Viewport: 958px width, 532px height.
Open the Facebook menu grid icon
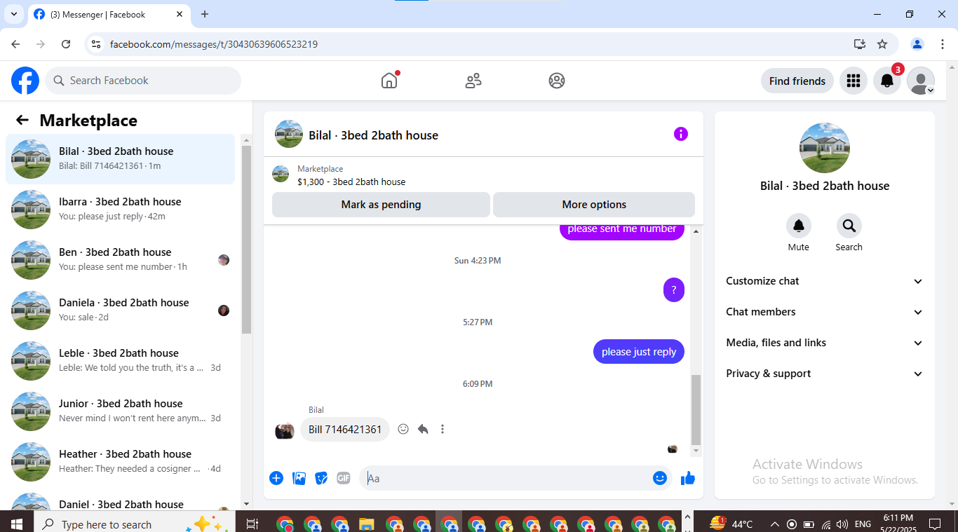(x=854, y=81)
